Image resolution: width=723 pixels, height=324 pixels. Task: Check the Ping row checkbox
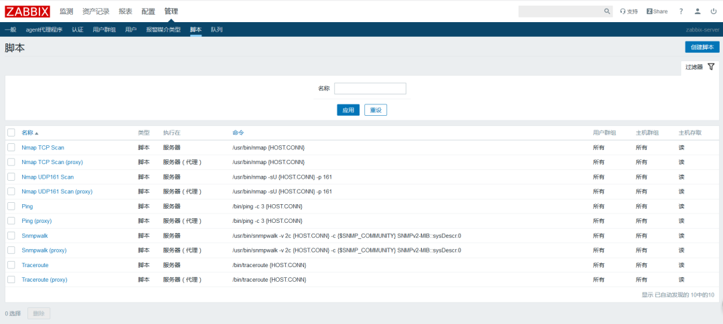click(x=11, y=206)
